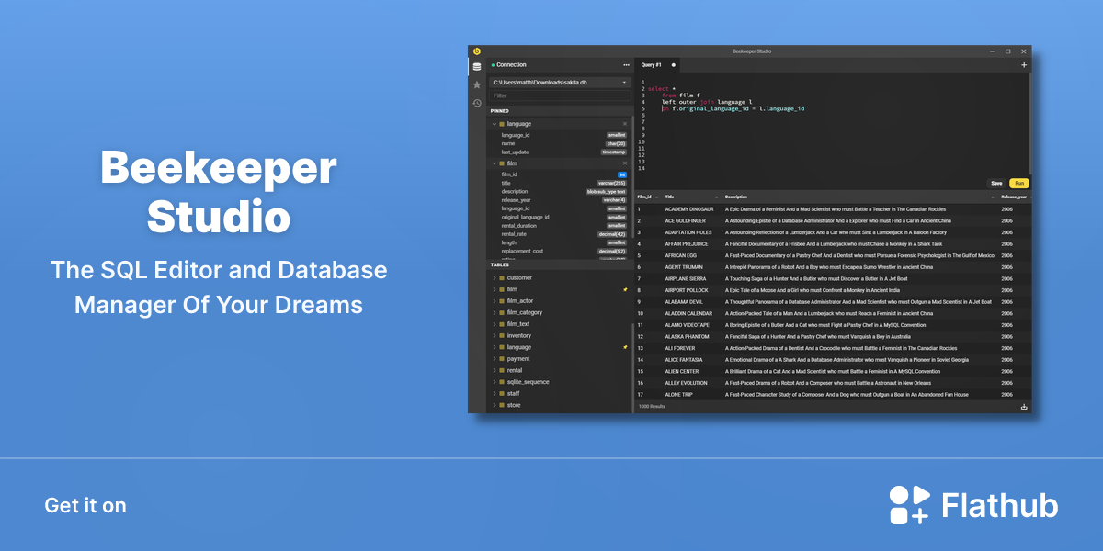Image resolution: width=1103 pixels, height=551 pixels.
Task: Unpin the film table with its X
Action: (x=625, y=163)
